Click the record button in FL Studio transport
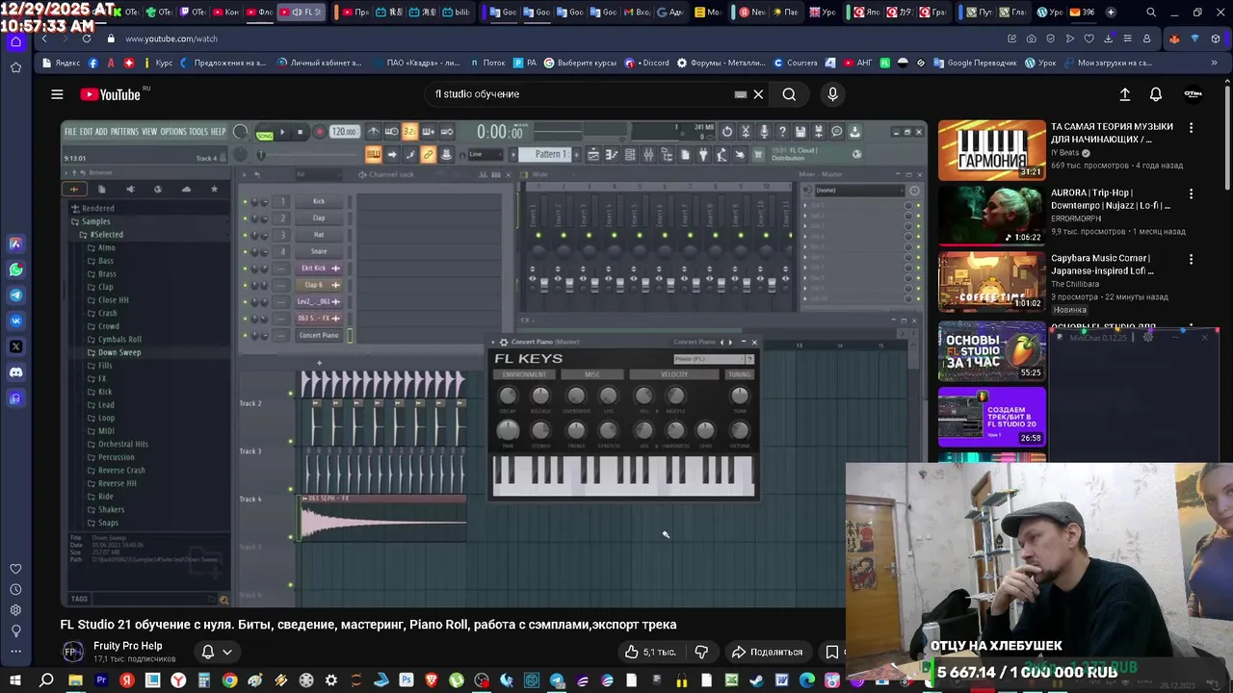This screenshot has height=693, width=1233. [x=319, y=132]
